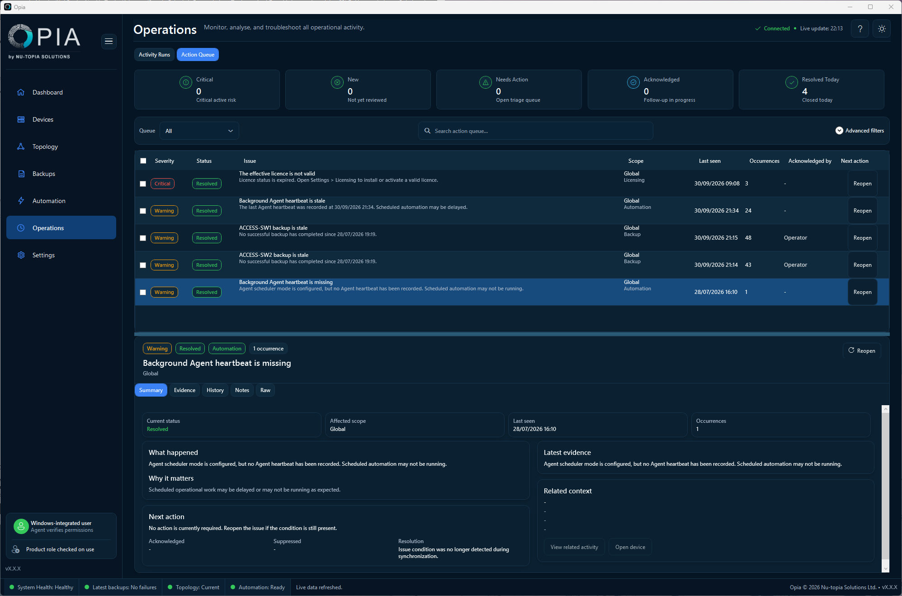902x596 pixels.
Task: Click the detail panel scrollbar up arrow
Action: coord(885,409)
